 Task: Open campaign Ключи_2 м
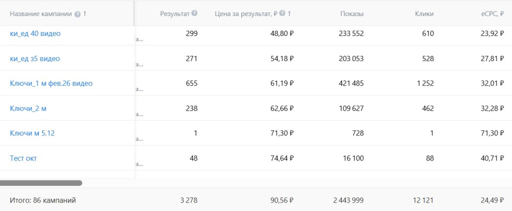click(28, 108)
